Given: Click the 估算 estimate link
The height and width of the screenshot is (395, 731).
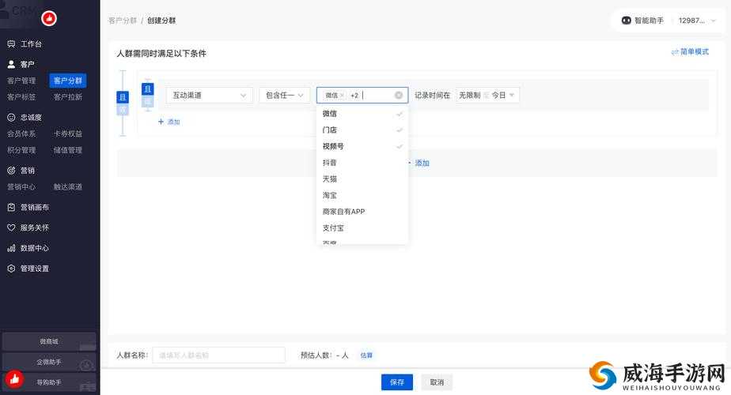Looking at the screenshot, I should click(x=366, y=355).
